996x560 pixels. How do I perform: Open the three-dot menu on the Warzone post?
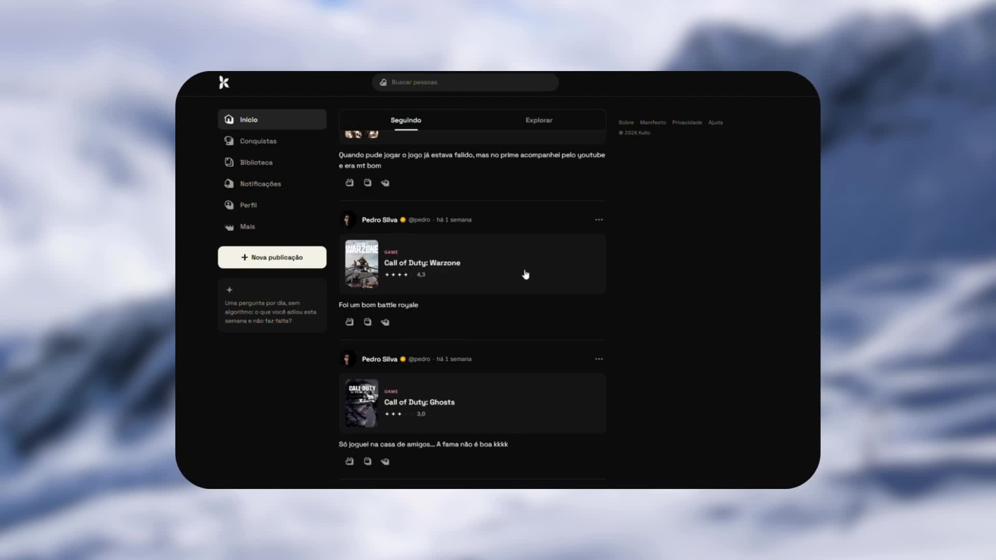(x=599, y=220)
